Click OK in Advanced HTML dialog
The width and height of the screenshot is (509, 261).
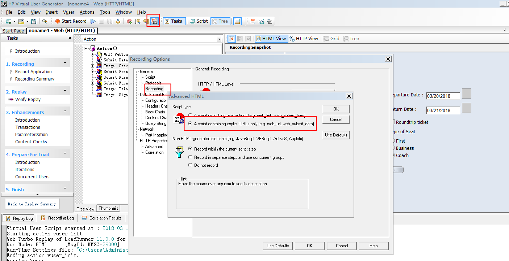coord(336,109)
